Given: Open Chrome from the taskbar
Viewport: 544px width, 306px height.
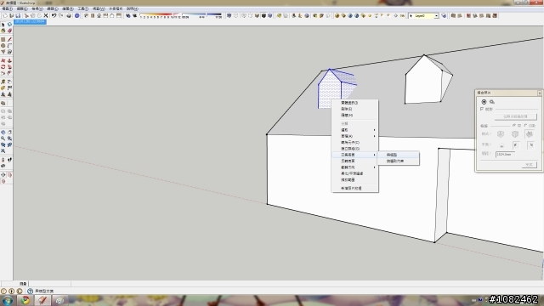Looking at the screenshot, I should click(x=25, y=300).
